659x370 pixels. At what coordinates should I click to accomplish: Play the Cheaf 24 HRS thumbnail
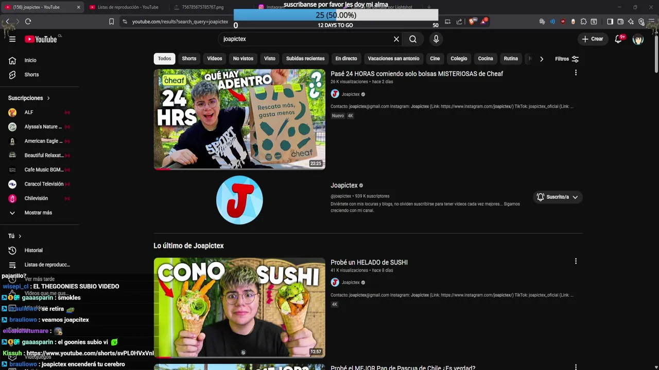point(239,119)
